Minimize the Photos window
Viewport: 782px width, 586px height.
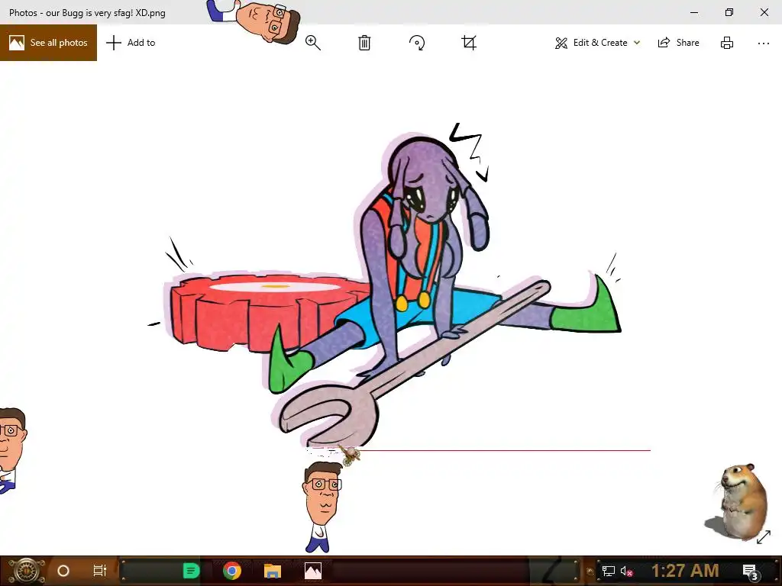pyautogui.click(x=694, y=12)
